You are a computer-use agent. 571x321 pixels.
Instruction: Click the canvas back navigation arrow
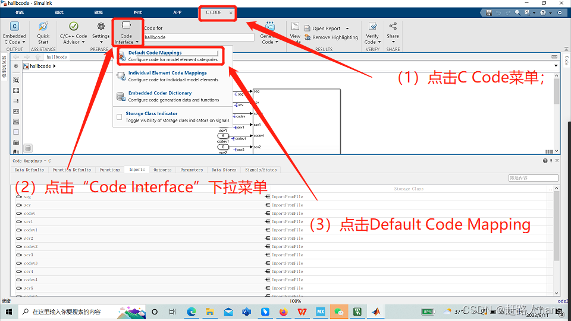(x=16, y=57)
